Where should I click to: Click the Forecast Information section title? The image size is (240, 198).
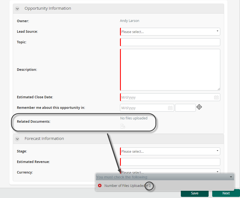[x=44, y=139]
